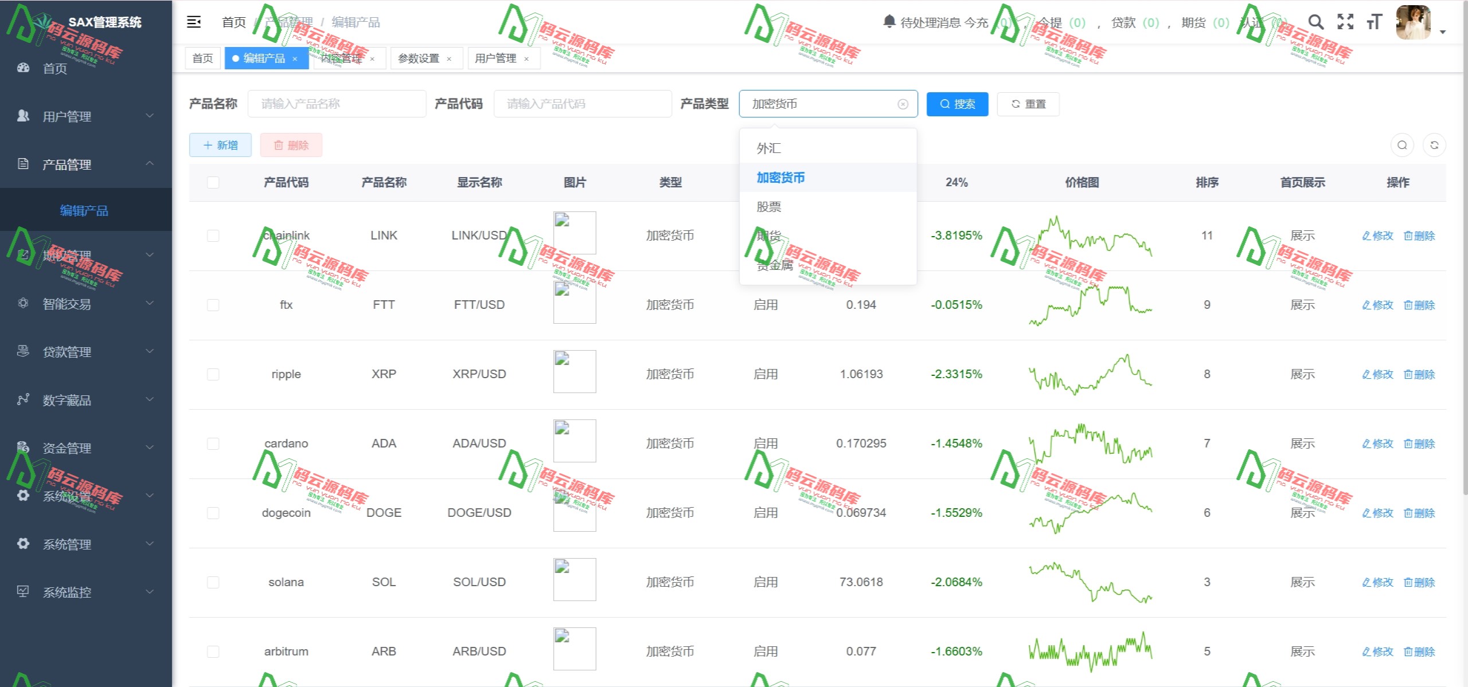
Task: Refresh the table with round refresh icon
Action: [x=1434, y=146]
